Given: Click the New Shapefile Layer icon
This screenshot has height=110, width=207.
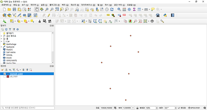Looking at the screenshot, I should 14,15.
